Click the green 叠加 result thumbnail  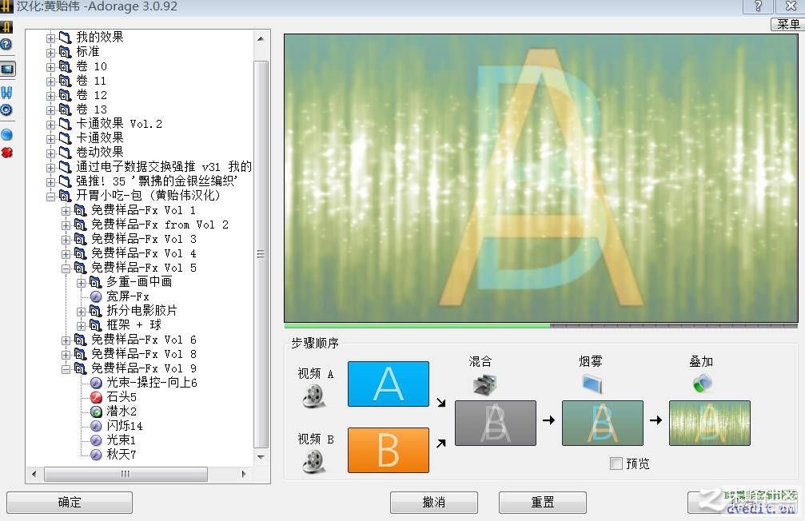click(x=710, y=423)
